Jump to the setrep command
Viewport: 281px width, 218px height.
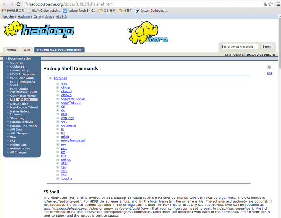pos(66,160)
